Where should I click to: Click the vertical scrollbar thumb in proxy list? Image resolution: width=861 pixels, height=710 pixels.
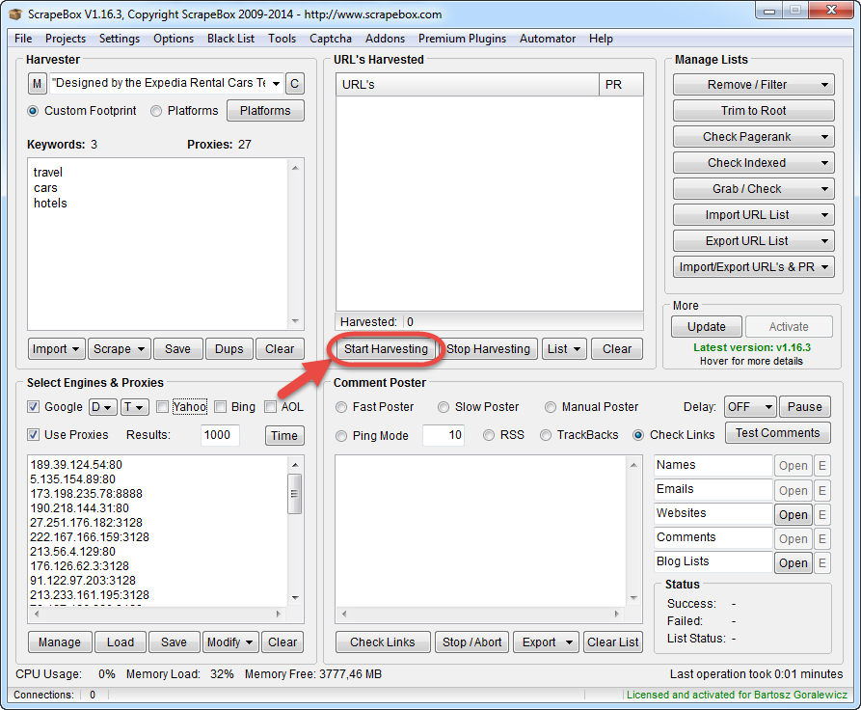tap(295, 493)
